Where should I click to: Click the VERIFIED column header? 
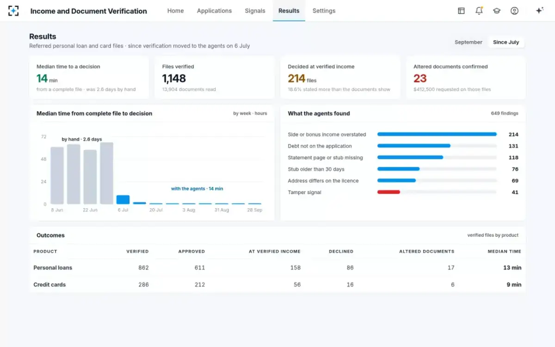click(x=137, y=251)
